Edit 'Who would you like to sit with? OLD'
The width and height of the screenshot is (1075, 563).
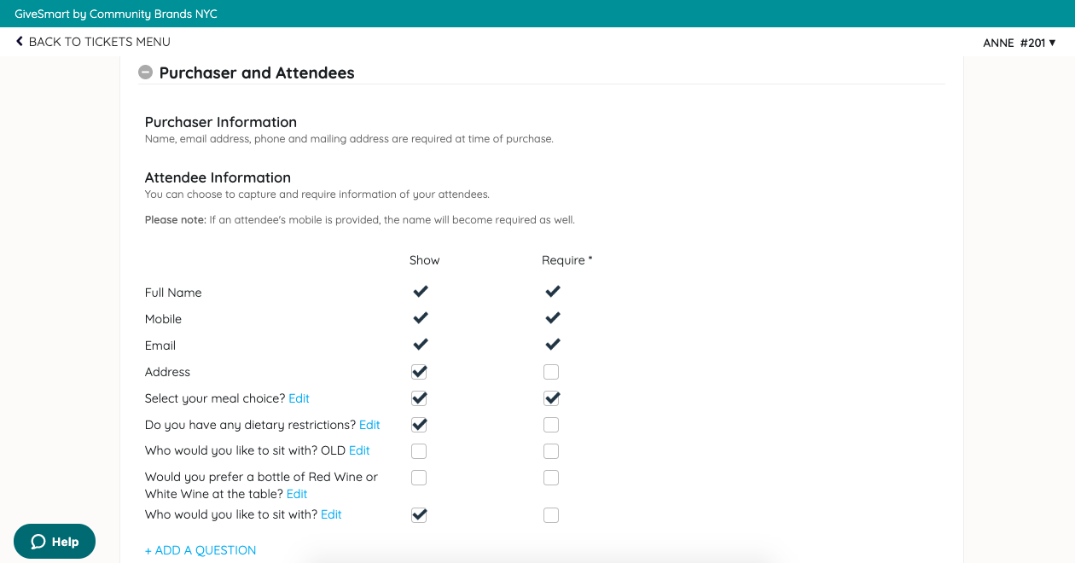point(359,450)
